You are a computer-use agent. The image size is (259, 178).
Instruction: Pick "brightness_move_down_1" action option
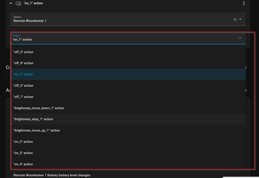point(128,108)
